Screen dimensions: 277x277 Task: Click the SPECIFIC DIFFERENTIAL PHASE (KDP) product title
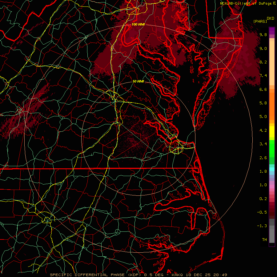tap(96, 275)
